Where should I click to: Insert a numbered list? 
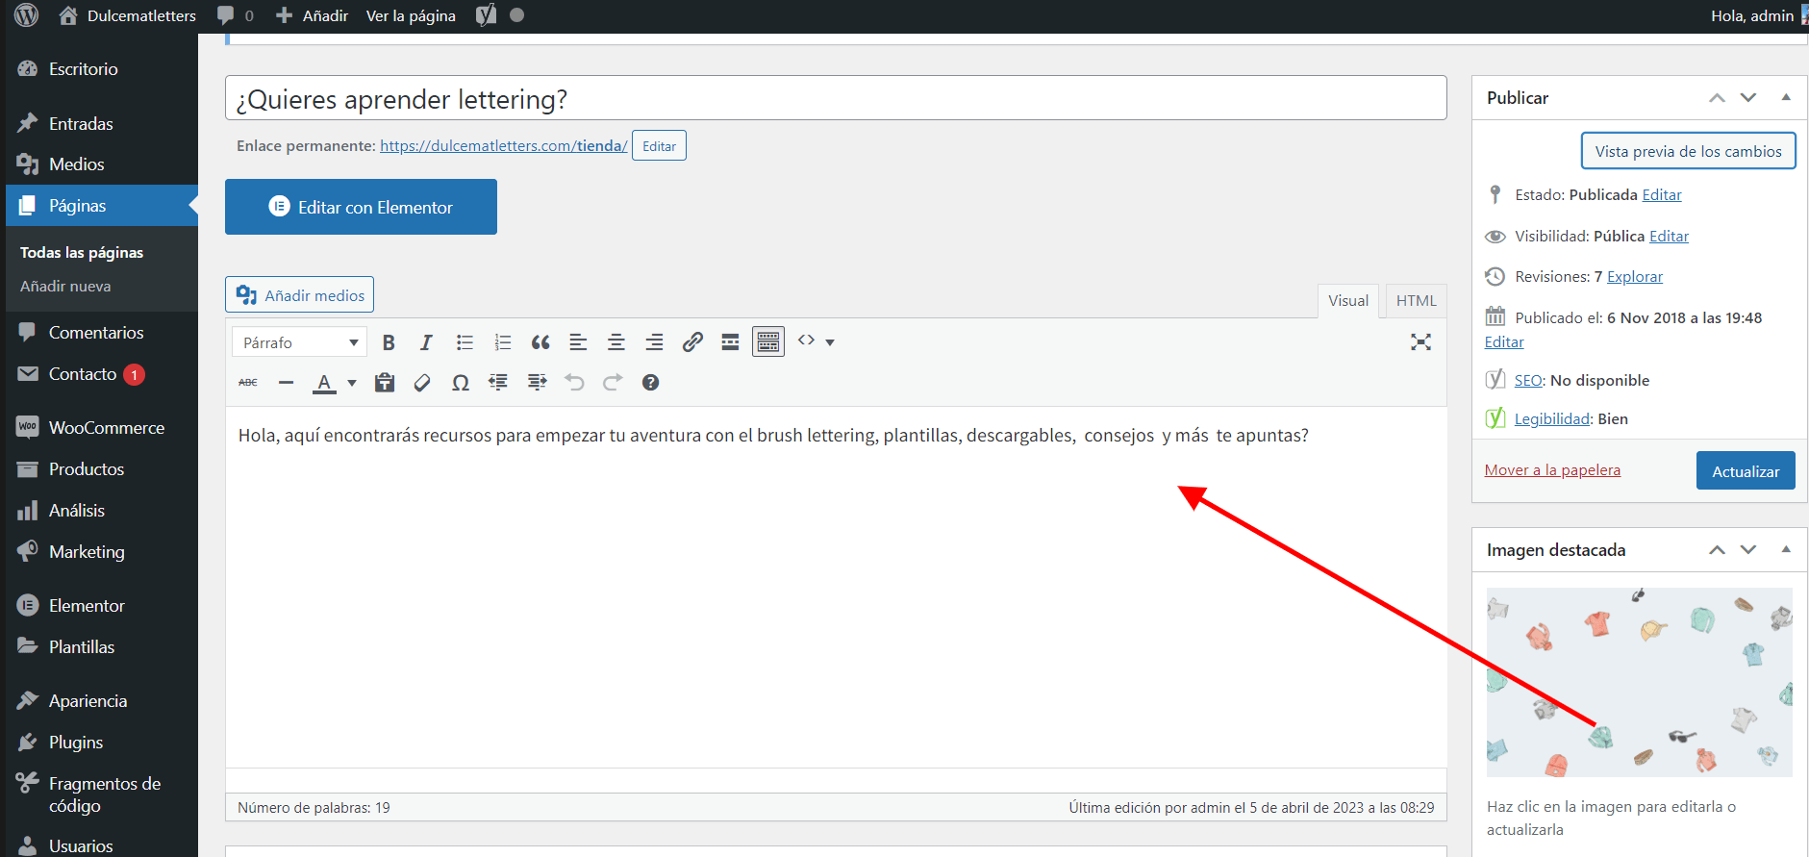(x=502, y=342)
